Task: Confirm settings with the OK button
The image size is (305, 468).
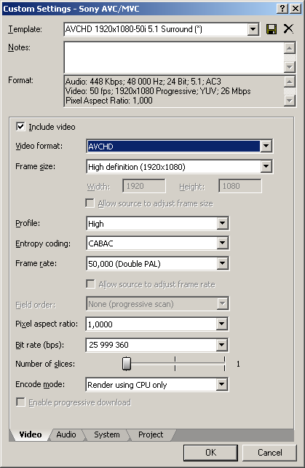Action: coord(210,453)
